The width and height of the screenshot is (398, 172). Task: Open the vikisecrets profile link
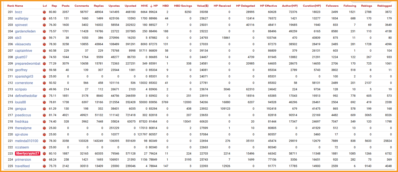click(x=23, y=44)
